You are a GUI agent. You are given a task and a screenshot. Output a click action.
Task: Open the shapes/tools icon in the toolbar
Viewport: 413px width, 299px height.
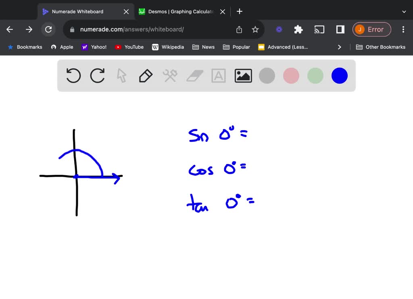coord(170,75)
